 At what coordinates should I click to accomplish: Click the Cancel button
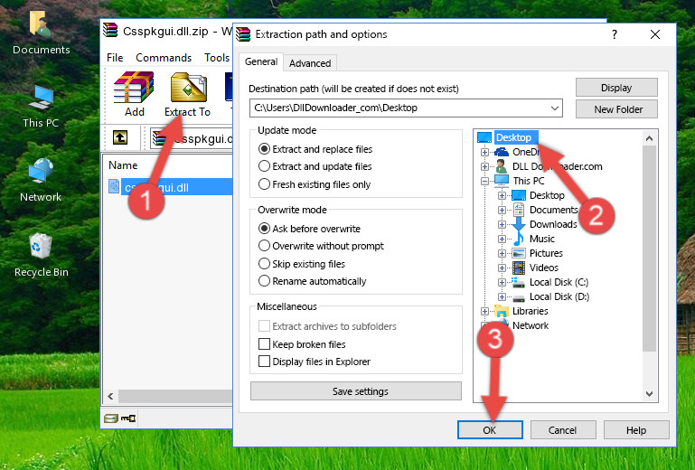(563, 429)
